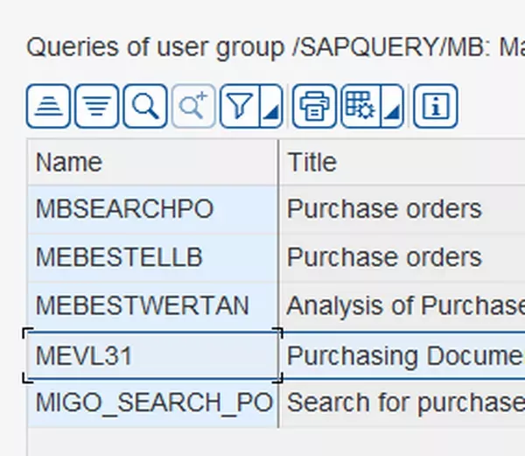This screenshot has width=525, height=456.
Task: Expand the layout settings dropdown arrow
Action: tap(392, 106)
